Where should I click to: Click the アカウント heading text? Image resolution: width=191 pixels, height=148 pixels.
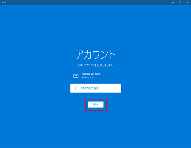pos(95,54)
